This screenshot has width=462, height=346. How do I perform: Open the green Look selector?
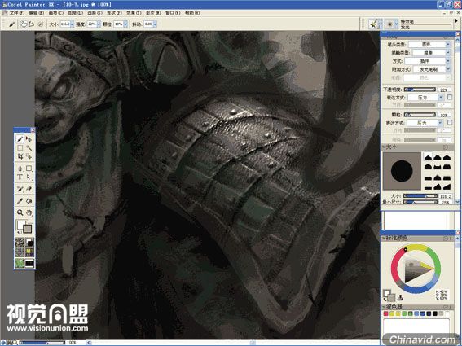coord(20,263)
